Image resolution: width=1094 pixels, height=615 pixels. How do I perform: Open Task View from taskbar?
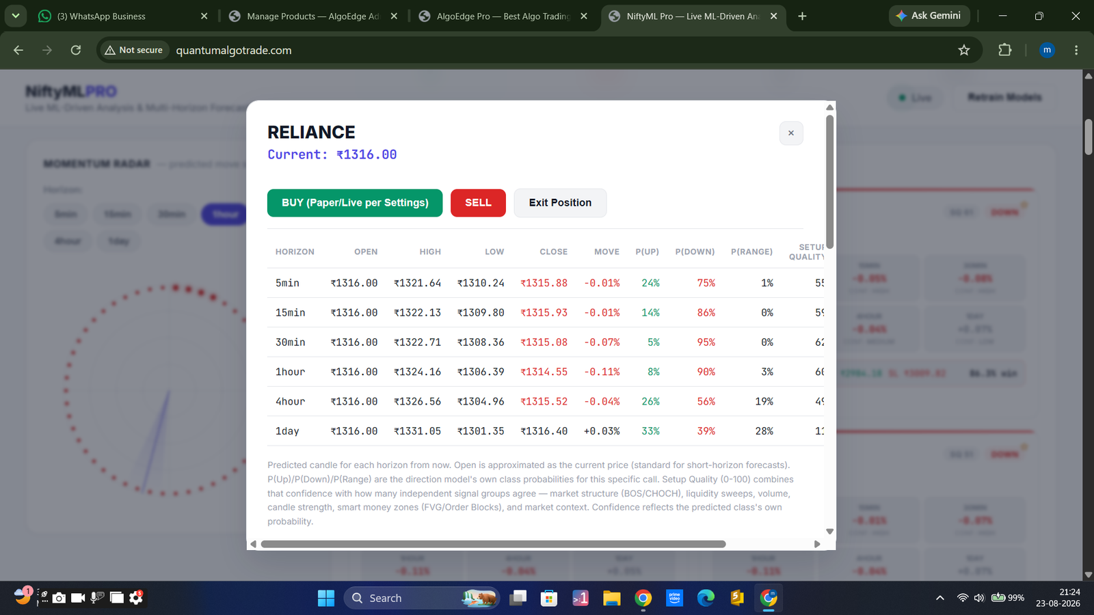[x=518, y=598]
